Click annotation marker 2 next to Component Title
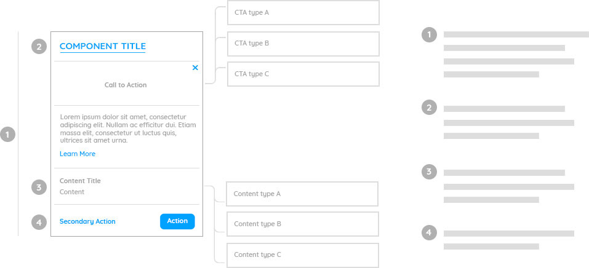The height and width of the screenshot is (268, 589). coord(39,47)
